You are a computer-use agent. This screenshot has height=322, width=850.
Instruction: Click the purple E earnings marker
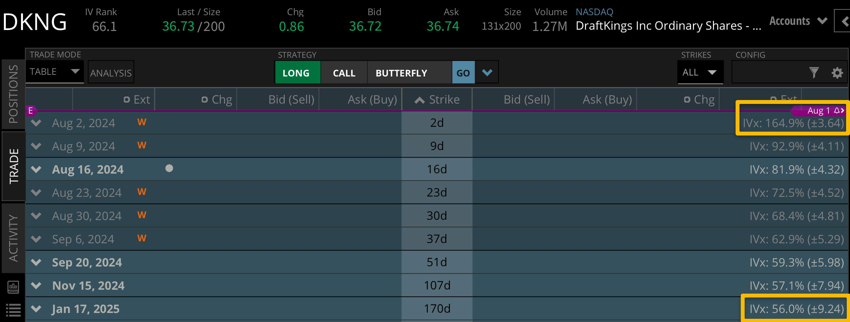[x=31, y=111]
